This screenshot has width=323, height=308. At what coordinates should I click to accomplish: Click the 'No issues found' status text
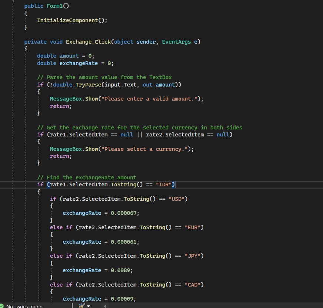[24, 306]
